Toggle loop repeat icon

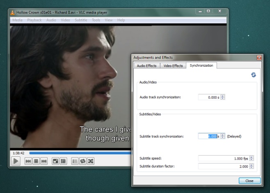83,161
